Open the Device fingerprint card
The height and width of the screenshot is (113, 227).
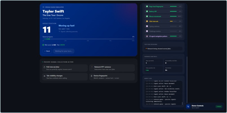(x=112, y=77)
